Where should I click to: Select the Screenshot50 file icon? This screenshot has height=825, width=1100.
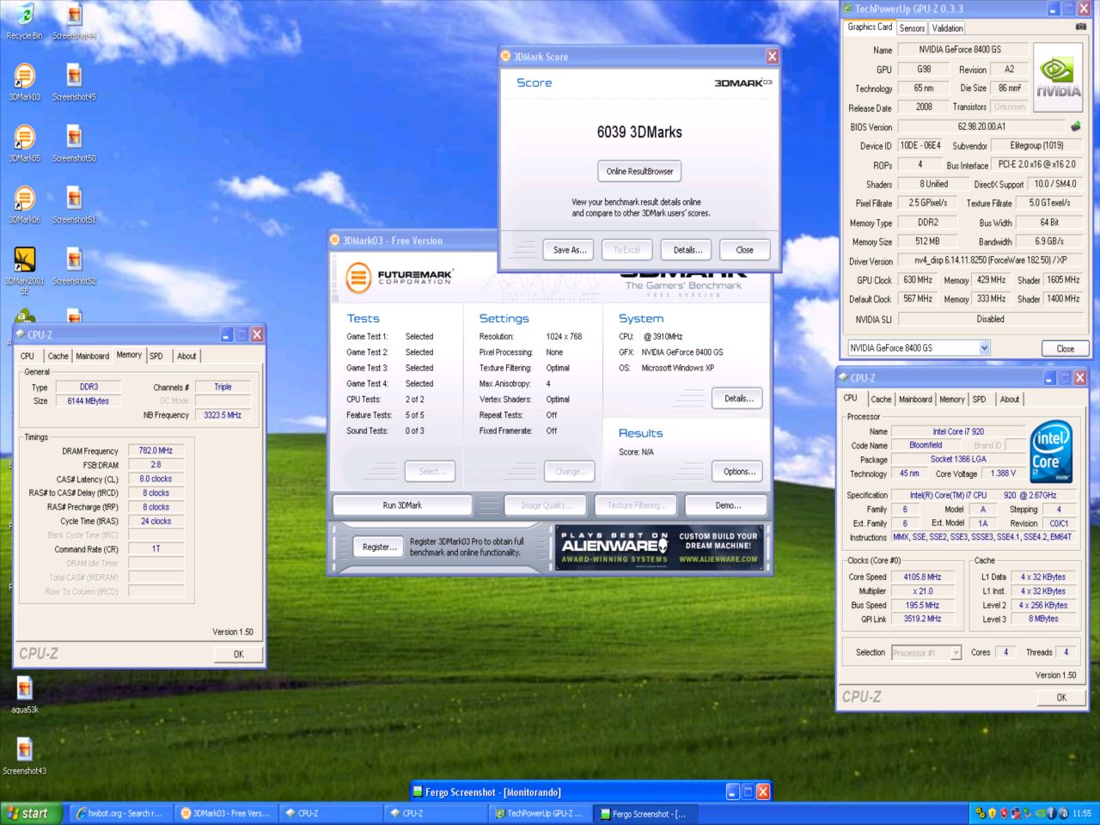[x=74, y=144]
